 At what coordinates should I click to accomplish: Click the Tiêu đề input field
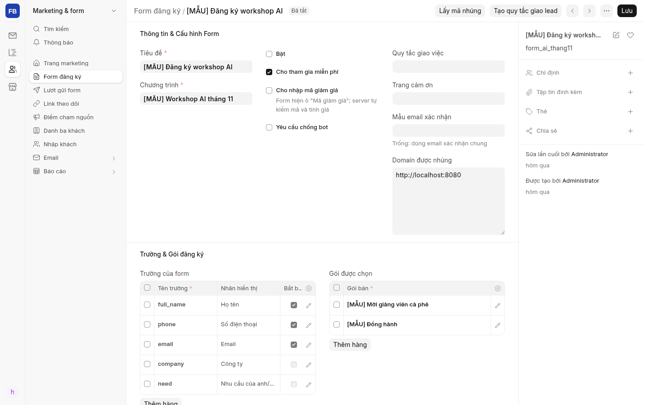(196, 67)
